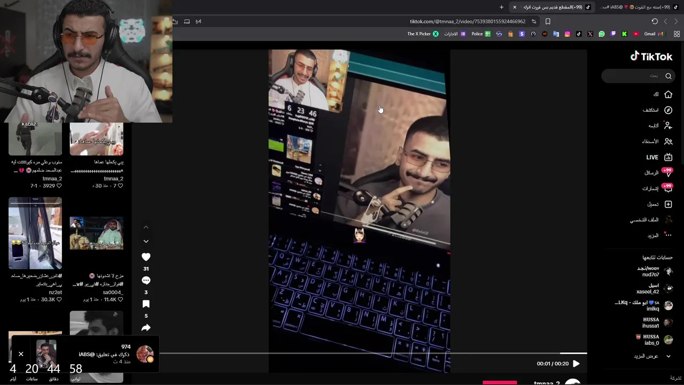The height and width of the screenshot is (385, 684).
Task: Switch to the سنه مع القوت tab
Action: point(640,7)
